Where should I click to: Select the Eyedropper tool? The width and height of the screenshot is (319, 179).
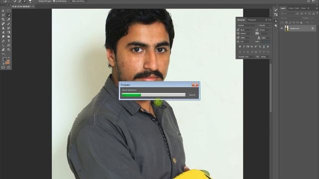click(x=8, y=19)
